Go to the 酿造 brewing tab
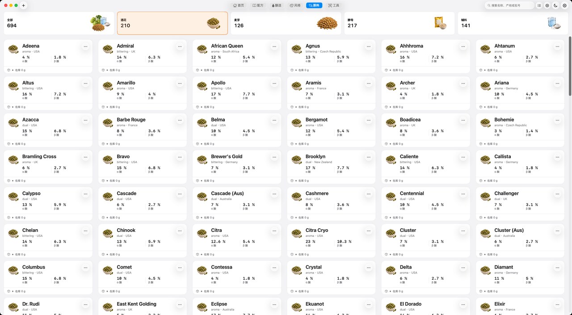Viewport: 572px width, 315px height. pos(276,5)
